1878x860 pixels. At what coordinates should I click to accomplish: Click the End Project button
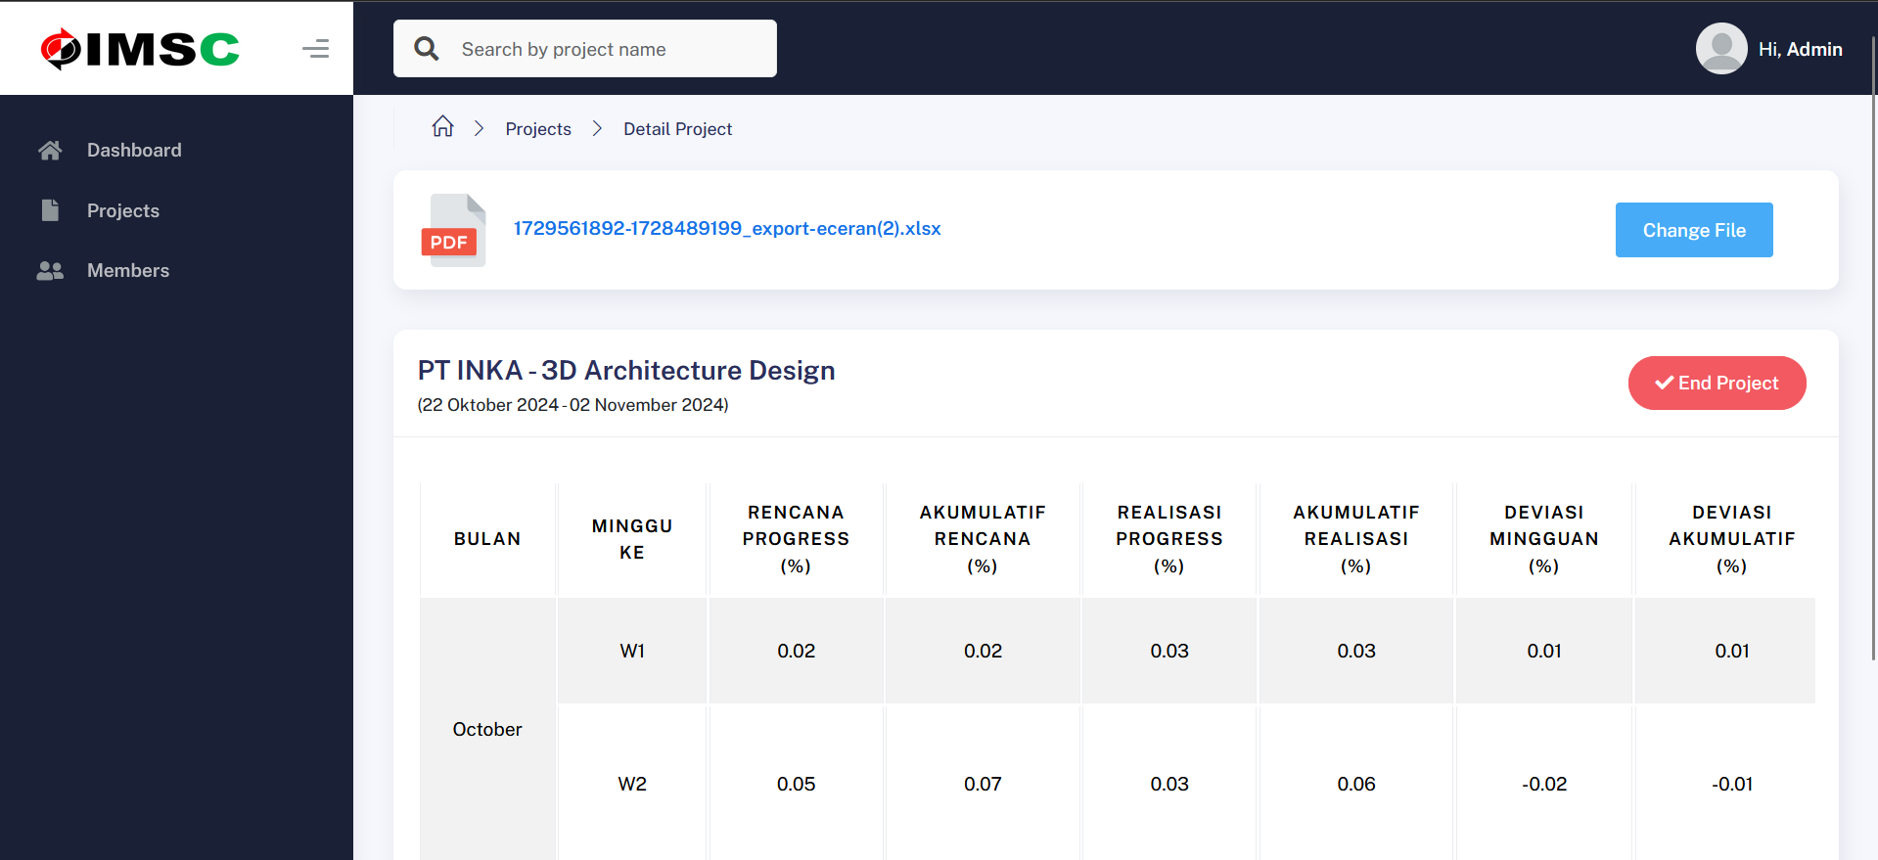(1717, 383)
